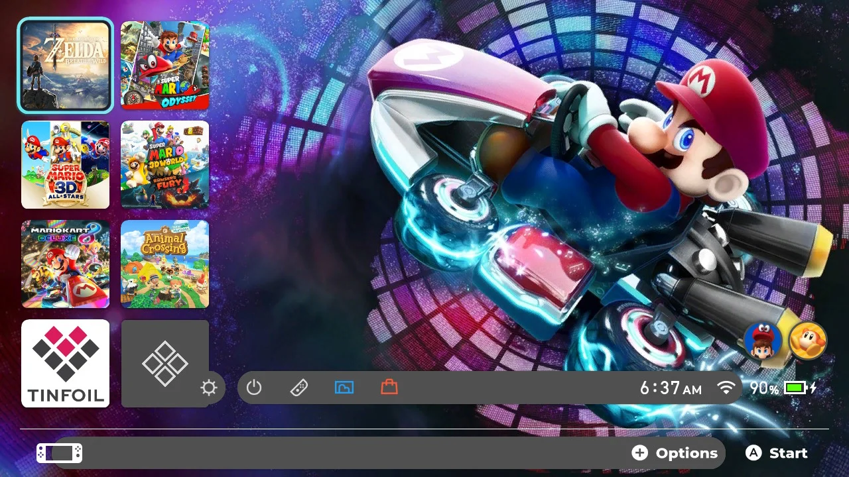Open the album gallery icon

coord(344,388)
